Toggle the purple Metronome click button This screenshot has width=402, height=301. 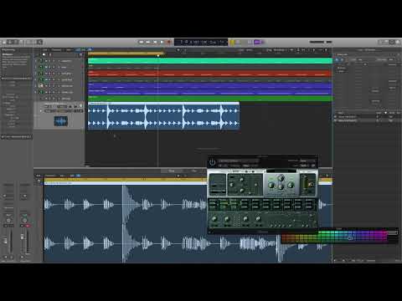pyautogui.click(x=257, y=42)
